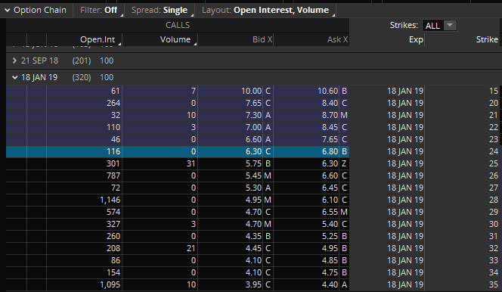Click the Volume column header

click(x=175, y=39)
